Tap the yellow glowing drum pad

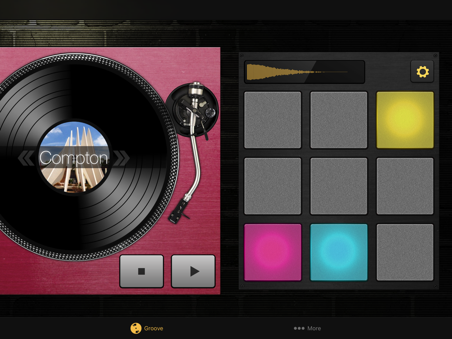(x=405, y=120)
